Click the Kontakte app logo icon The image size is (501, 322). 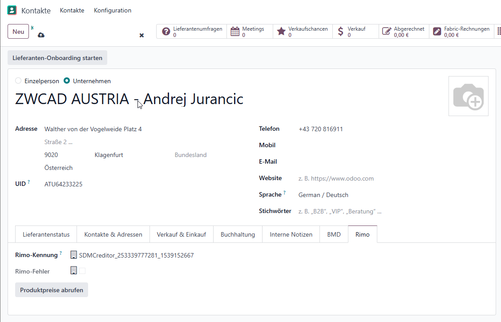click(x=12, y=10)
